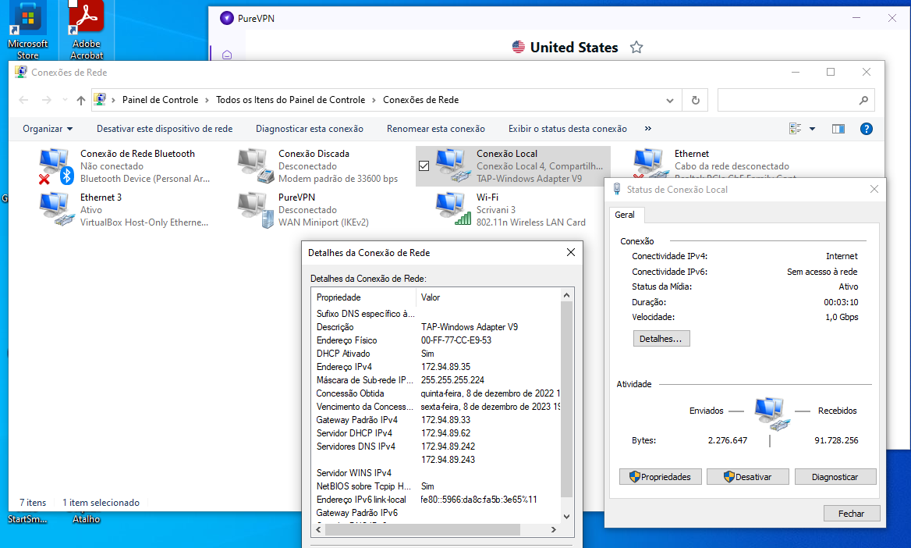The image size is (911, 548).
Task: Open Propriedades of the connection
Action: pyautogui.click(x=660, y=477)
